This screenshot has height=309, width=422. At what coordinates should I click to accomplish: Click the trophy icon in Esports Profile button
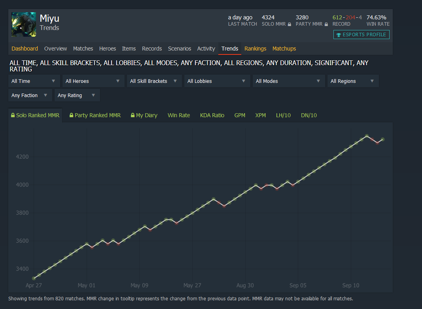(x=339, y=35)
